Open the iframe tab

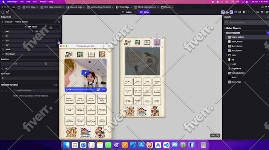coord(167,7)
